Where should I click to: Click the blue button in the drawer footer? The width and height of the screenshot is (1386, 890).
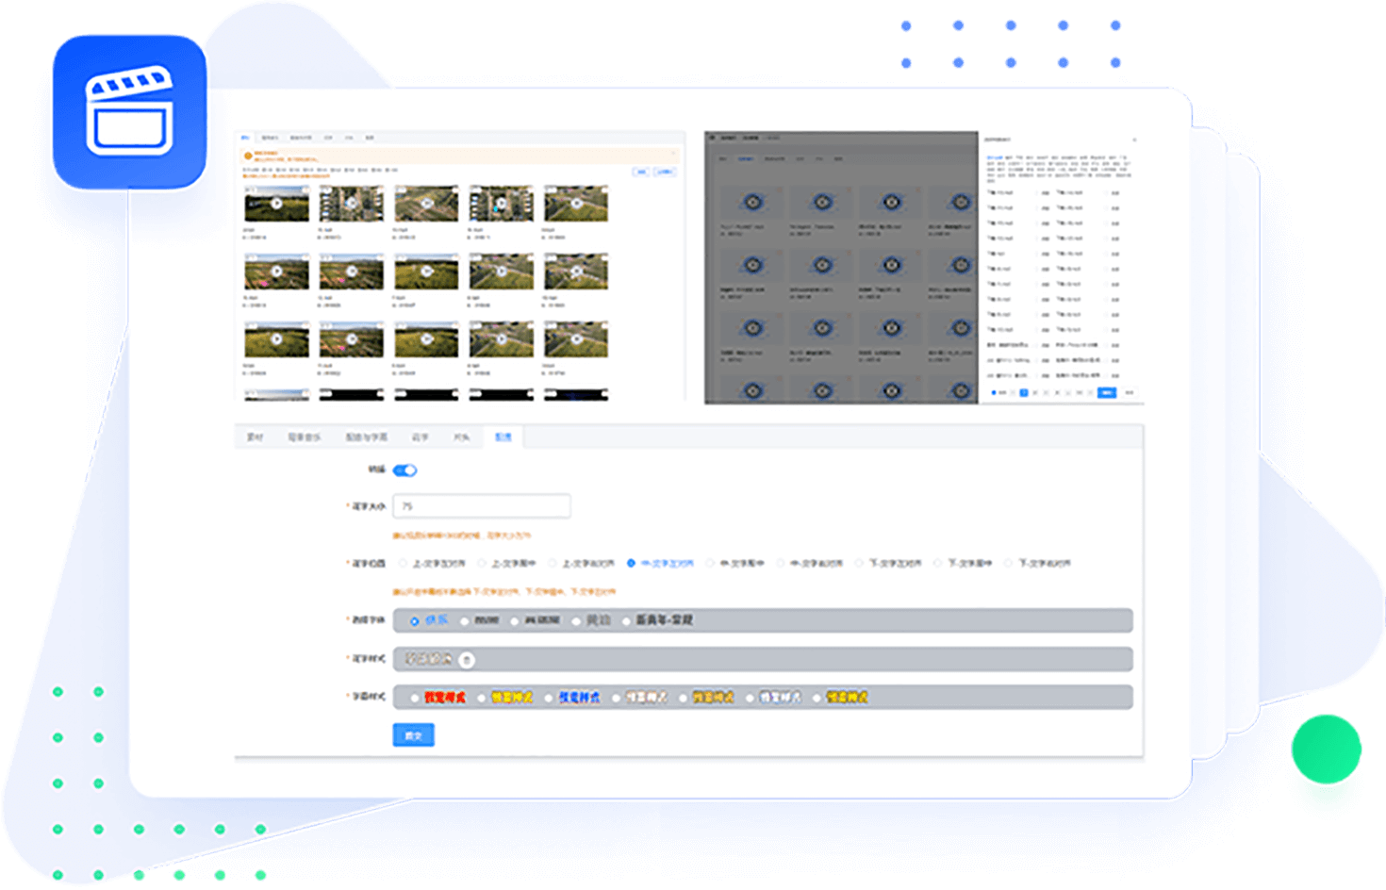coord(1107,392)
